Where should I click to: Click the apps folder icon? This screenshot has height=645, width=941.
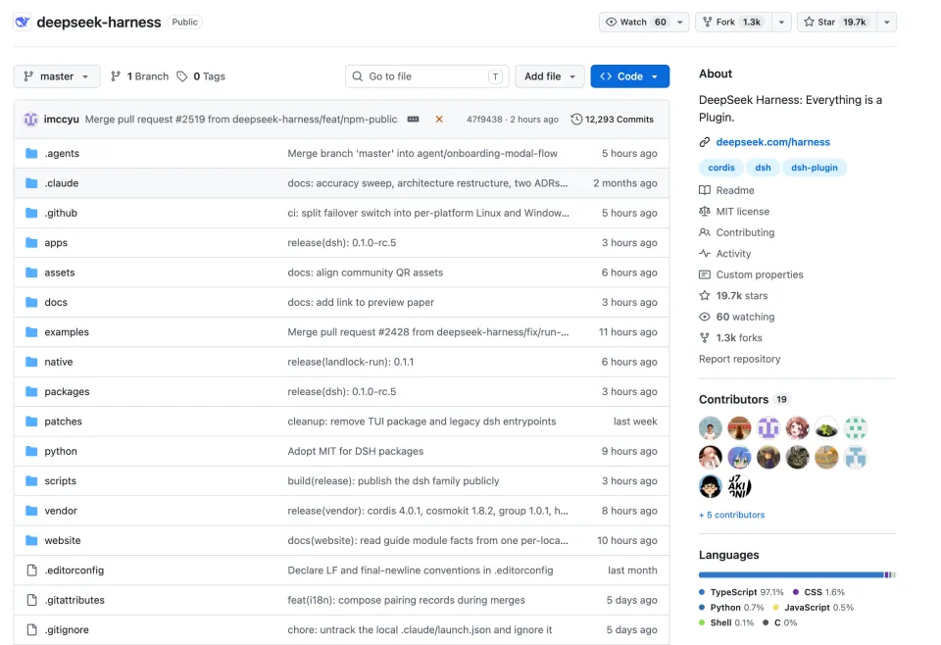click(31, 242)
